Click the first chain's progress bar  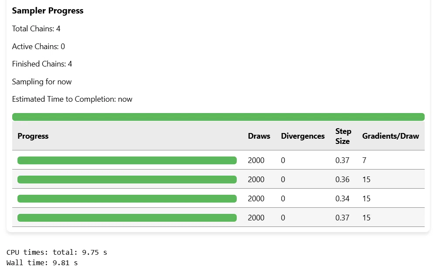pos(127,160)
